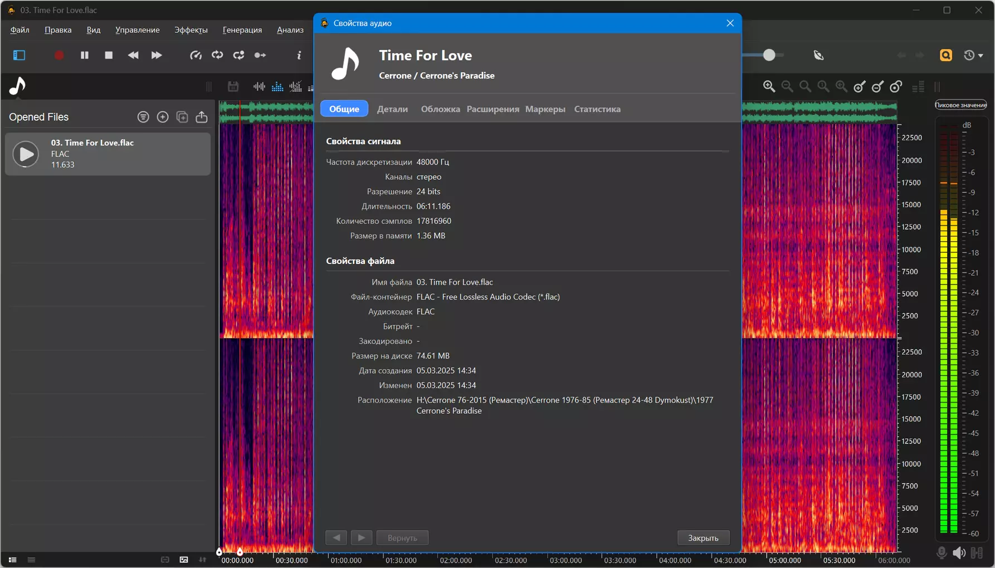Click the duplicate-plus icon in Opened Files
The width and height of the screenshot is (995, 568).
click(182, 117)
